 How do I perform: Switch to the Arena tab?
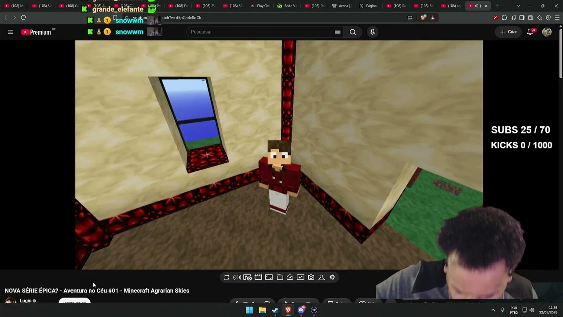pyautogui.click(x=342, y=6)
